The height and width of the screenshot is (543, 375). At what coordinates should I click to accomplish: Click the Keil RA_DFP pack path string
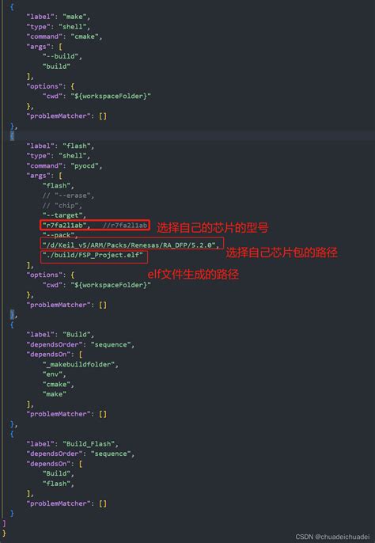point(129,245)
